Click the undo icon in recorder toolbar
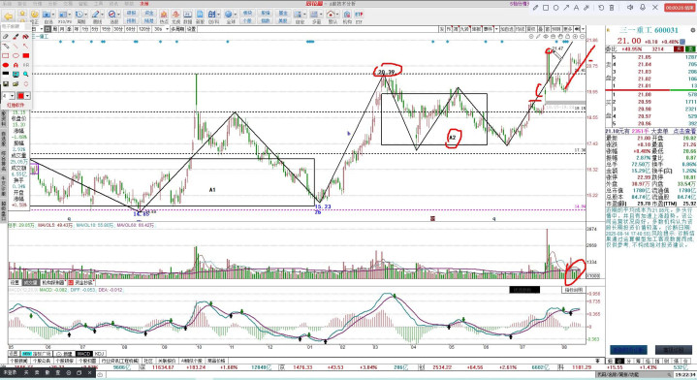 pos(601,8)
